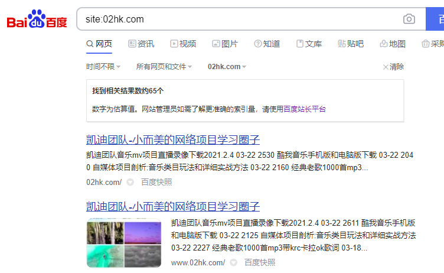Switch to the 地图 tab

pyautogui.click(x=393, y=44)
